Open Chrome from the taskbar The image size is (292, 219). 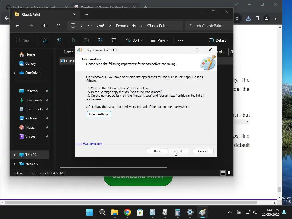coord(127,212)
